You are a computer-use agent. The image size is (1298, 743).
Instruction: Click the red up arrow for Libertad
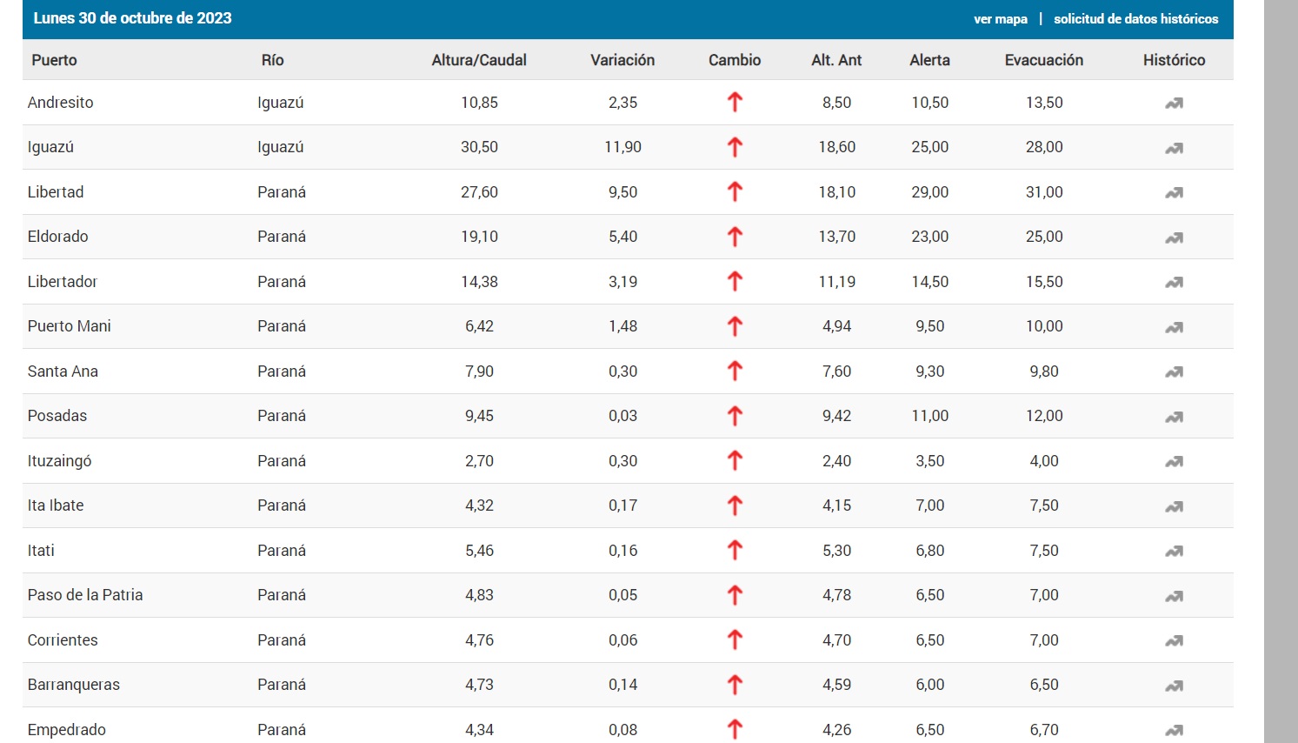coord(735,192)
